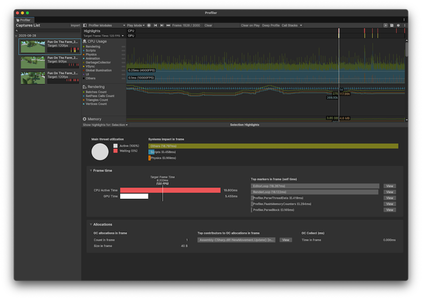Click the Triangles Count color swatch
The width and height of the screenshot is (422, 299).
[x=84, y=100]
